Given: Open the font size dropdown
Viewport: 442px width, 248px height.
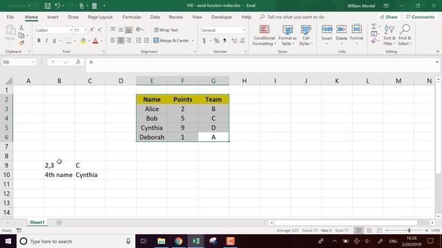Looking at the screenshot, I should (x=86, y=30).
